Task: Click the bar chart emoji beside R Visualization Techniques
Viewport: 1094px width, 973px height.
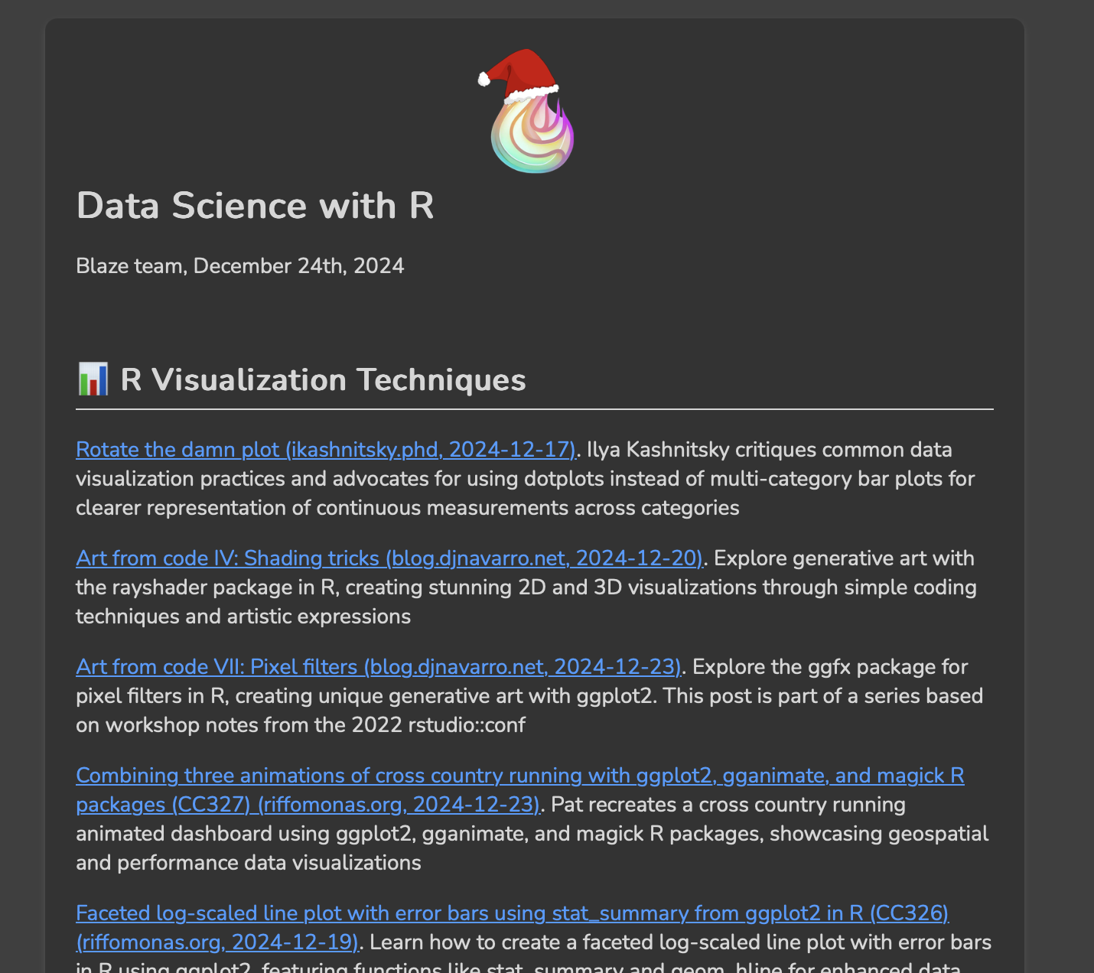Action: point(93,379)
